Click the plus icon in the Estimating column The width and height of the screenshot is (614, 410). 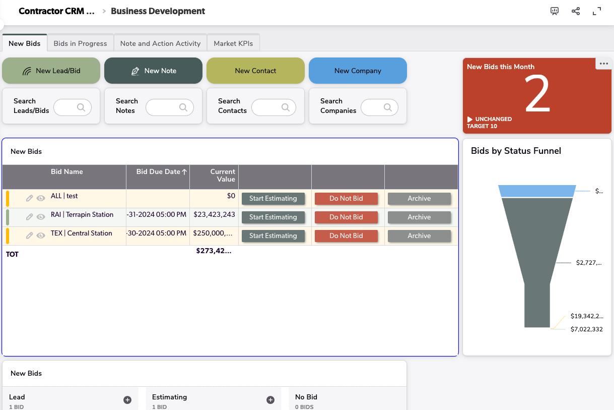(x=270, y=399)
